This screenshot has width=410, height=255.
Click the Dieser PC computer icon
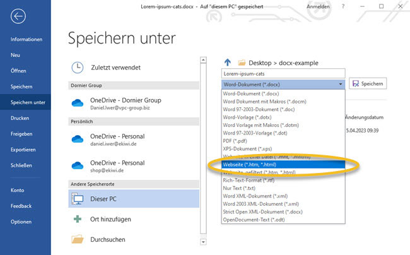click(78, 199)
